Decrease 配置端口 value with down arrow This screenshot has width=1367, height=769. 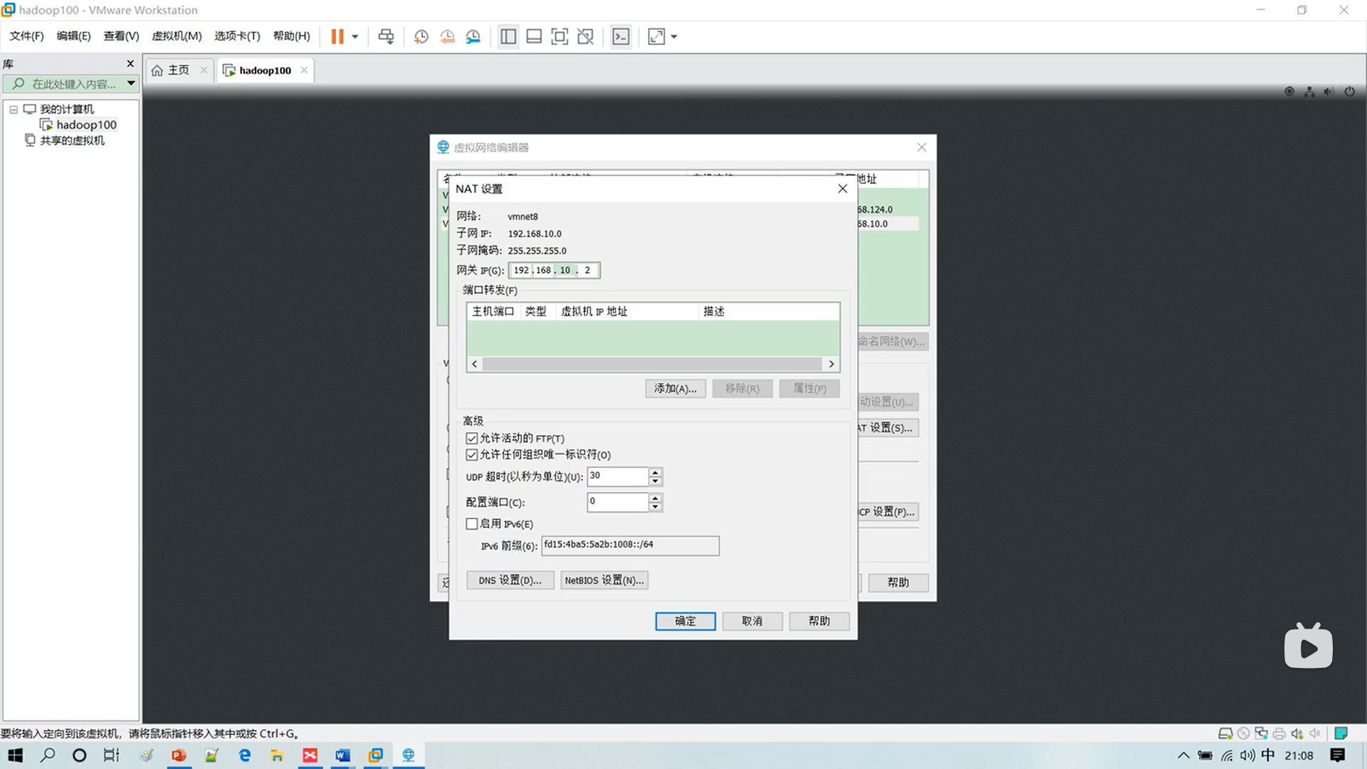(x=655, y=507)
